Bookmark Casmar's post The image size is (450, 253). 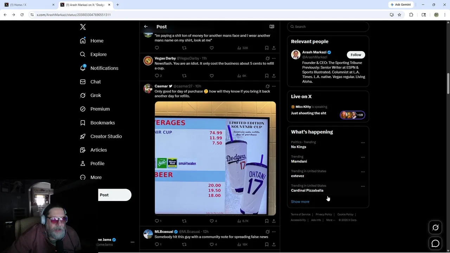point(266,221)
